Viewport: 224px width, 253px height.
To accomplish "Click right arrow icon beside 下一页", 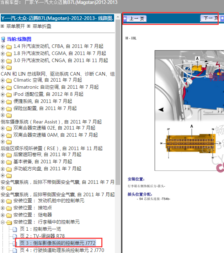I will pos(222,18).
